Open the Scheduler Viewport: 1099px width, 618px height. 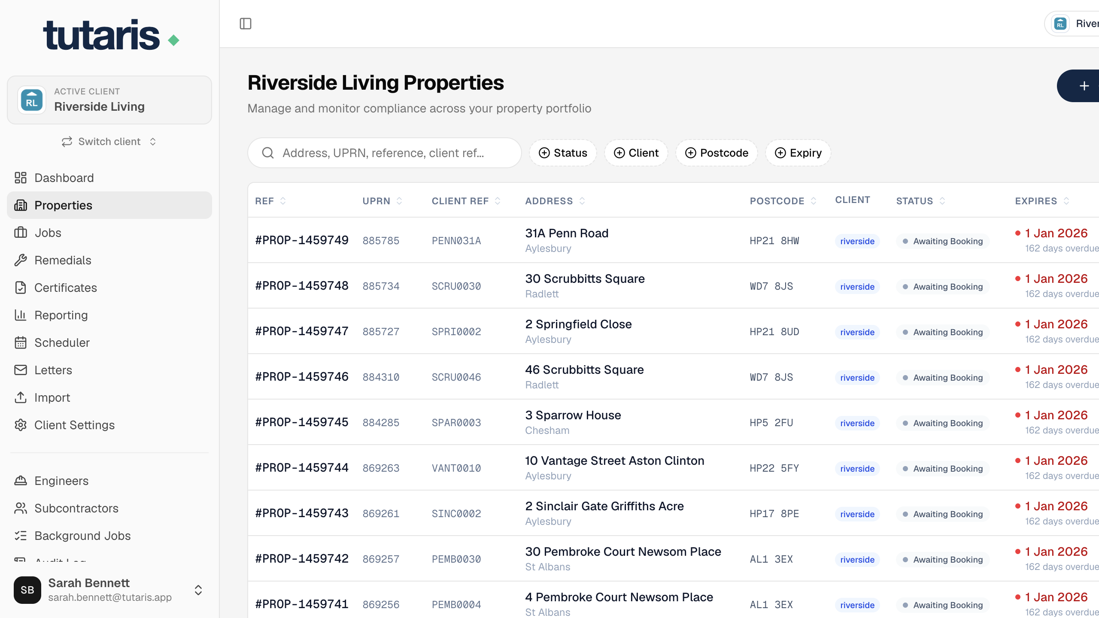(x=109, y=342)
